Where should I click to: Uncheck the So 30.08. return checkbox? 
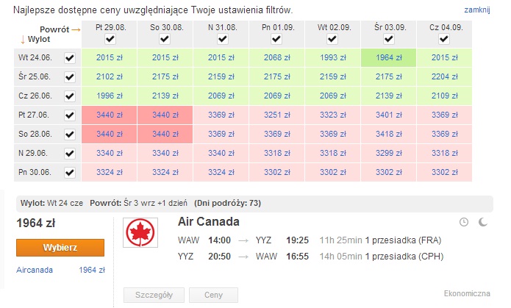coord(165,39)
